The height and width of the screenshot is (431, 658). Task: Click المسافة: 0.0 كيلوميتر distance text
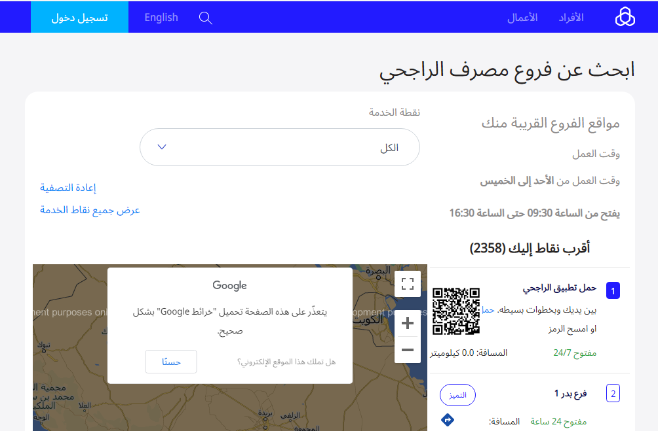(x=469, y=353)
